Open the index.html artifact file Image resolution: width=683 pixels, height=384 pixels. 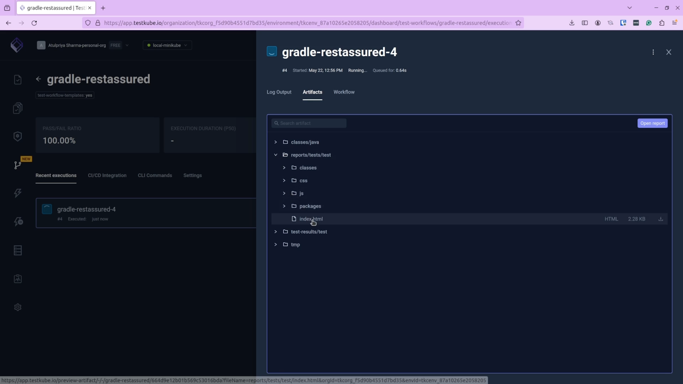point(311,219)
